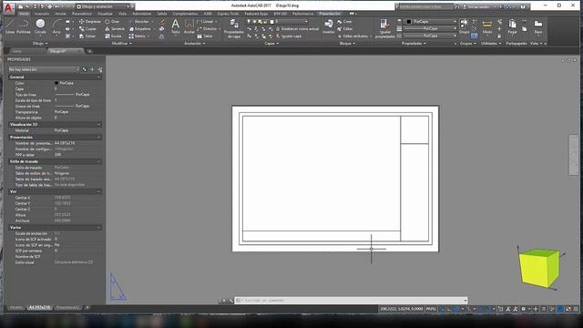
Task: Expand the Bloque panel dropdown
Action: point(347,44)
